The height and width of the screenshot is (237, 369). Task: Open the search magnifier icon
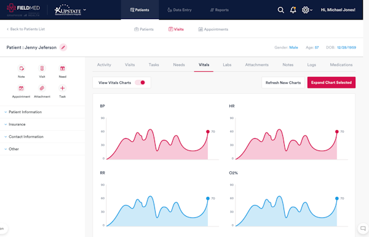280,10
